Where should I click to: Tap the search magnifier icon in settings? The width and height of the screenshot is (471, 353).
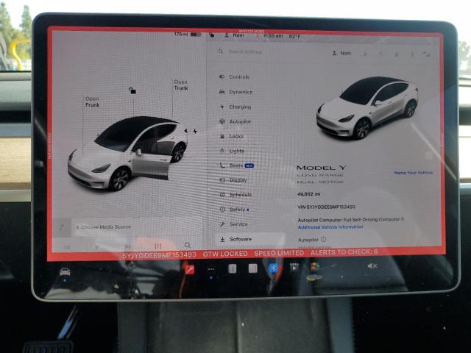[221, 51]
